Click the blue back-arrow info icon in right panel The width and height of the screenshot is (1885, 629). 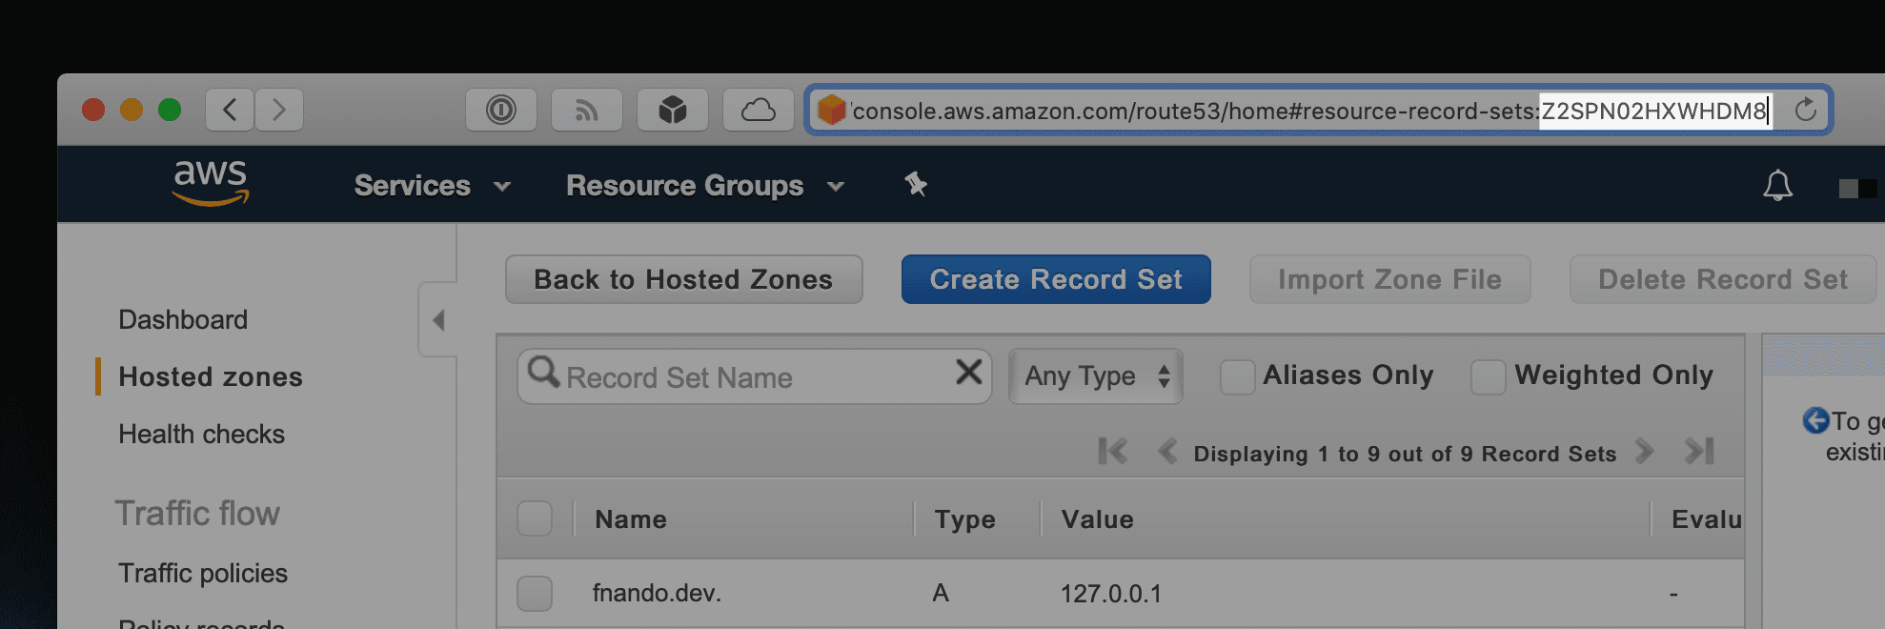pos(1816,420)
